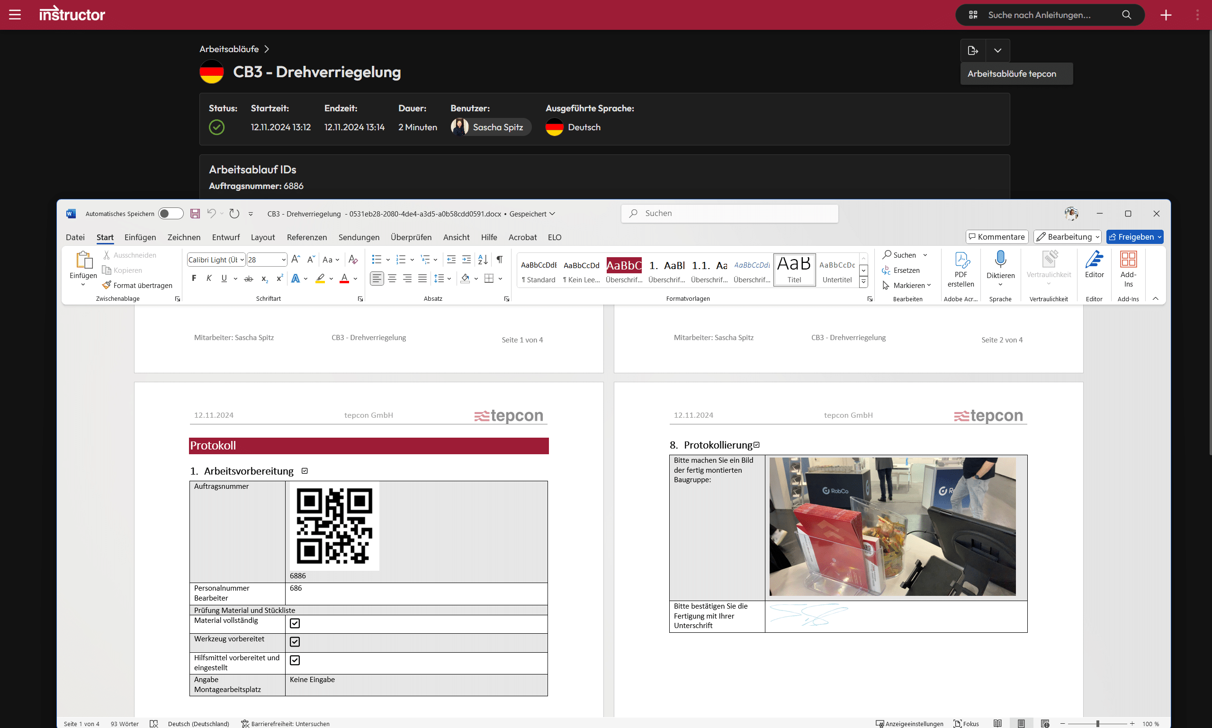Toggle the Werkzeug vorbereitet checkbox
Viewport: 1212px width, 728px height.
(295, 642)
